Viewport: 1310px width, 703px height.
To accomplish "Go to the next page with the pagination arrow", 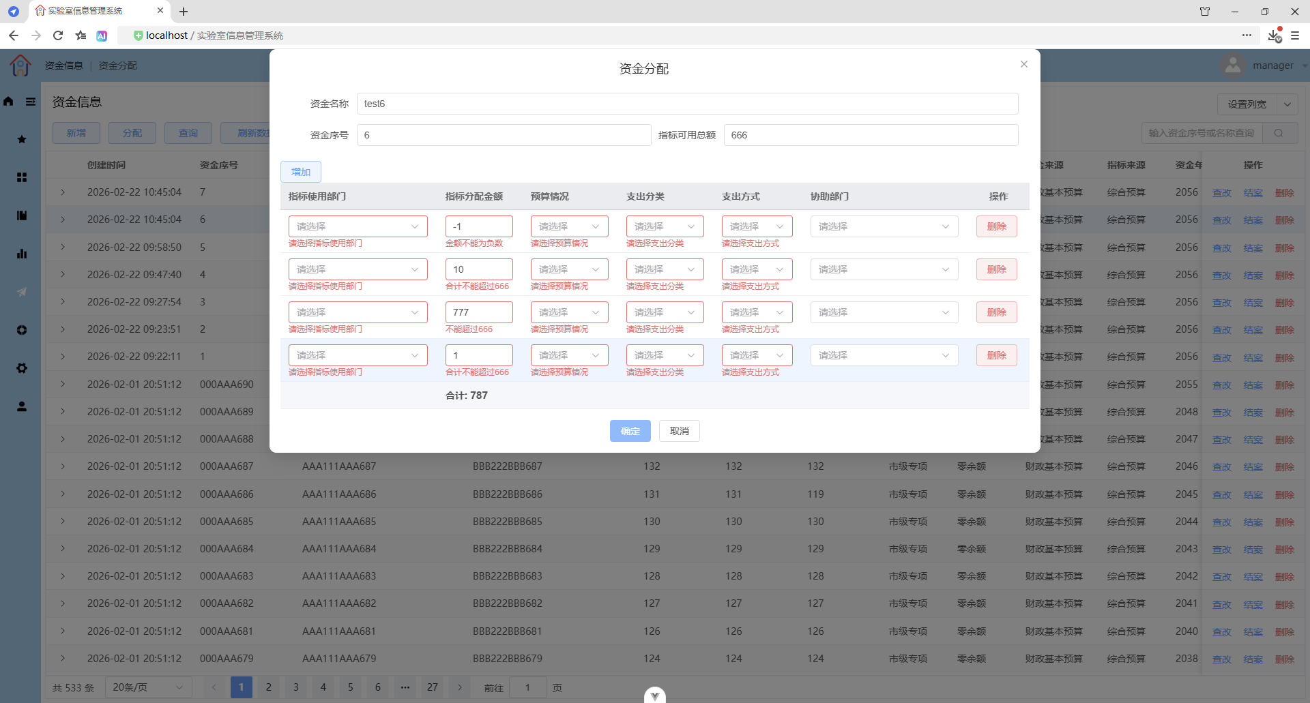I will pyautogui.click(x=460, y=687).
